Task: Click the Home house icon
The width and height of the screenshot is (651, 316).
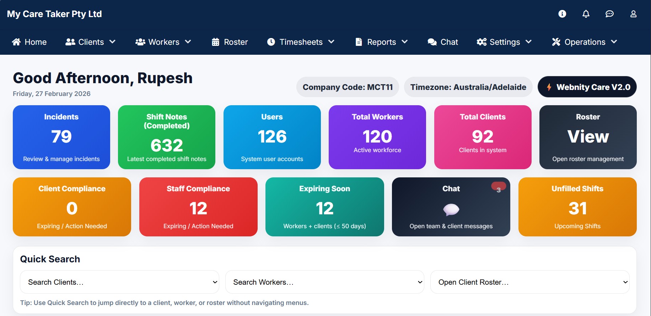Action: [x=16, y=42]
